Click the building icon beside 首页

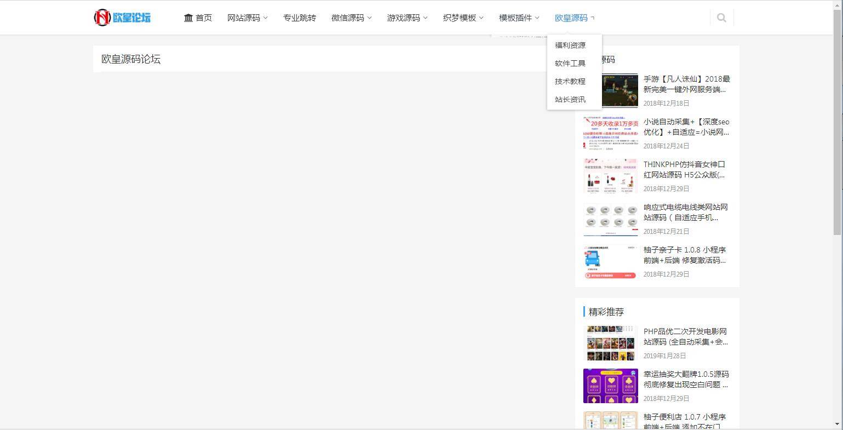188,17
